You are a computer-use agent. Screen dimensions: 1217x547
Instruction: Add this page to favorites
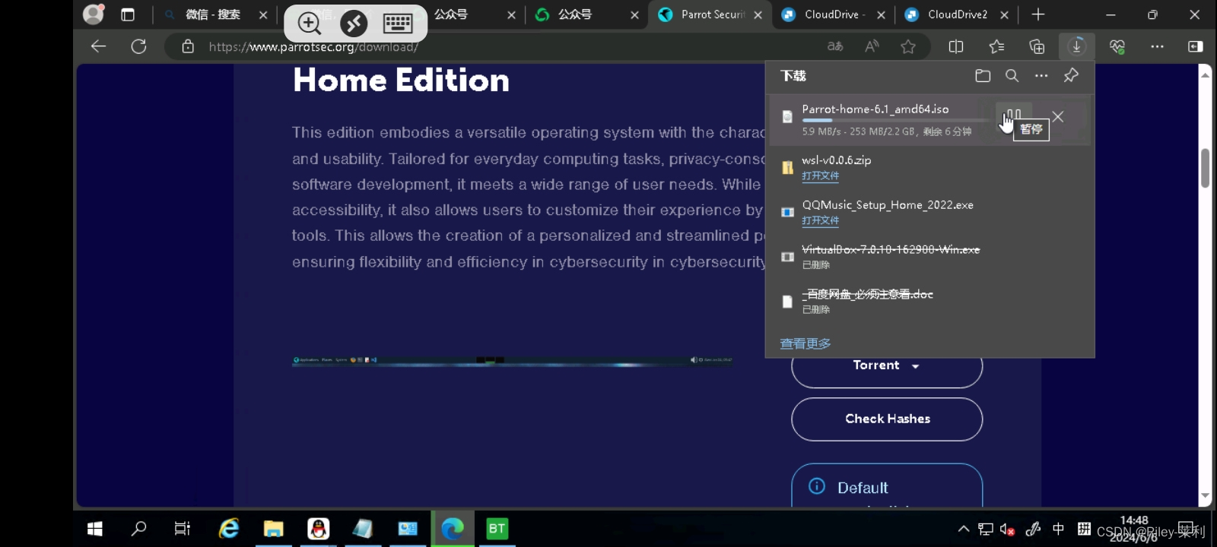click(x=907, y=46)
